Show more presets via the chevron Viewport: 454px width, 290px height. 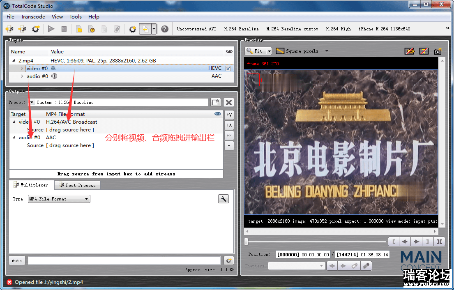[447, 28]
